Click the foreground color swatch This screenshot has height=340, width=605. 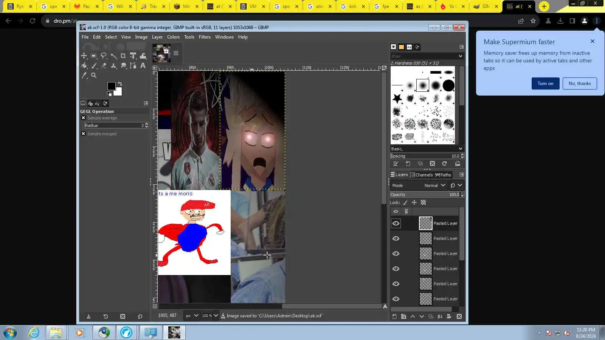pyautogui.click(x=111, y=86)
